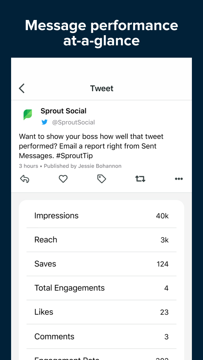Tap the reply arrow icon on the tweet

pyautogui.click(x=25, y=179)
